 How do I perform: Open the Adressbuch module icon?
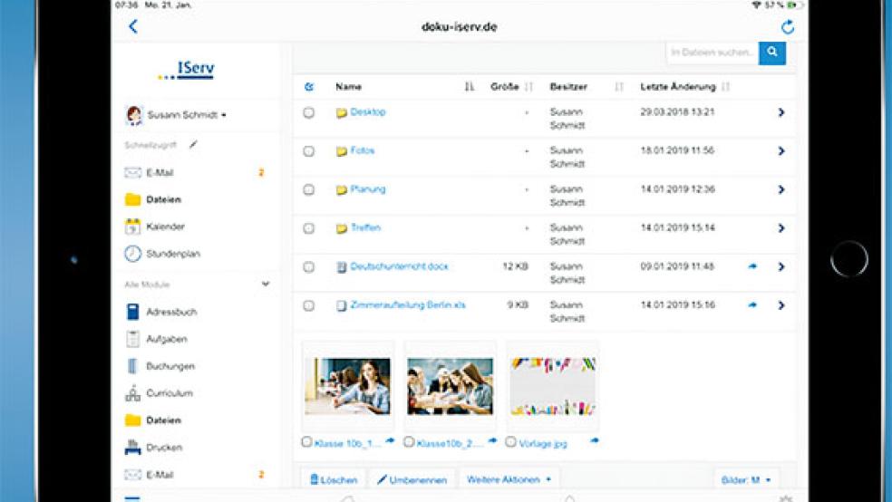(x=132, y=312)
